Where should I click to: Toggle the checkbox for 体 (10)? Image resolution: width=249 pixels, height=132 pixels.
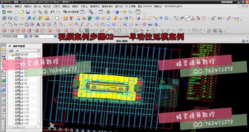coord(16,87)
